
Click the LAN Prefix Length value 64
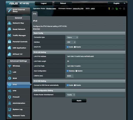[x=68, y=61]
